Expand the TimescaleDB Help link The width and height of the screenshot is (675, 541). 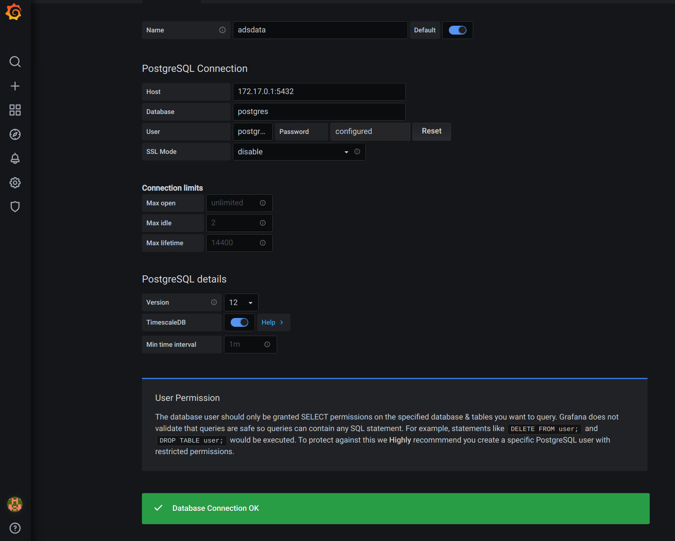point(274,322)
